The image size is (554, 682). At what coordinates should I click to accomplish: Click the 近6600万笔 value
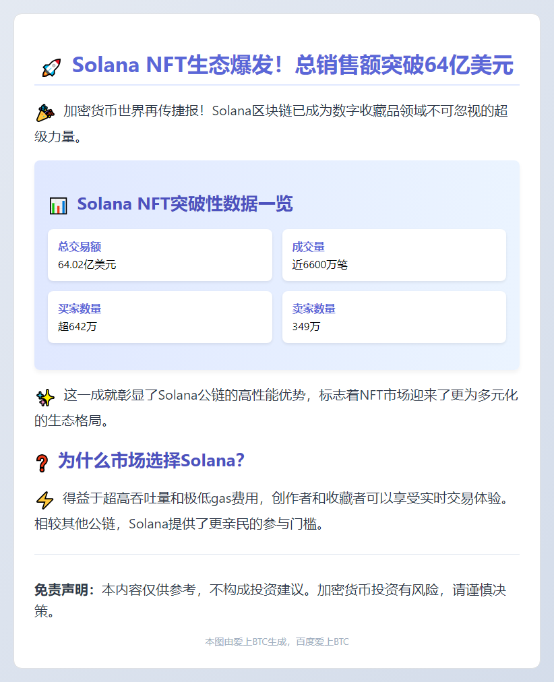pos(319,264)
